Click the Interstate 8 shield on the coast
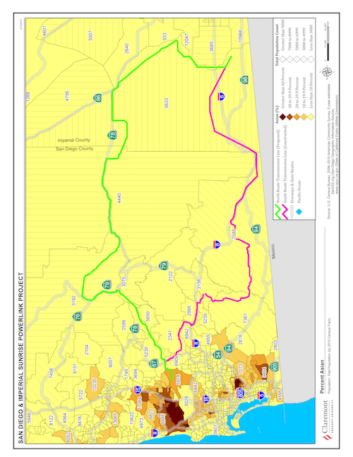The height and width of the screenshot is (457, 353). click(155, 433)
